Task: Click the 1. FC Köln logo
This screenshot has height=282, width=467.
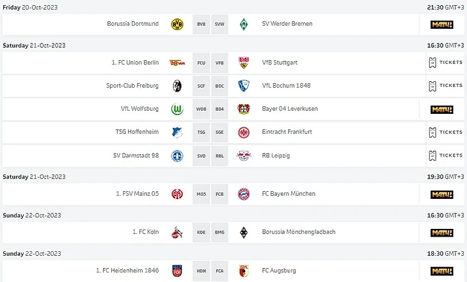Action: pyautogui.click(x=177, y=232)
